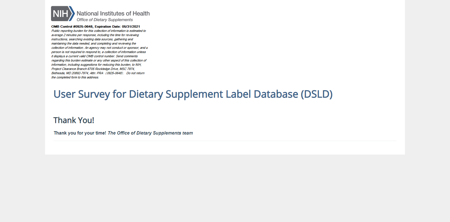Click the Expiration Date 05/31/2021 text
Viewport: 450px width, 222px height.
point(117,27)
